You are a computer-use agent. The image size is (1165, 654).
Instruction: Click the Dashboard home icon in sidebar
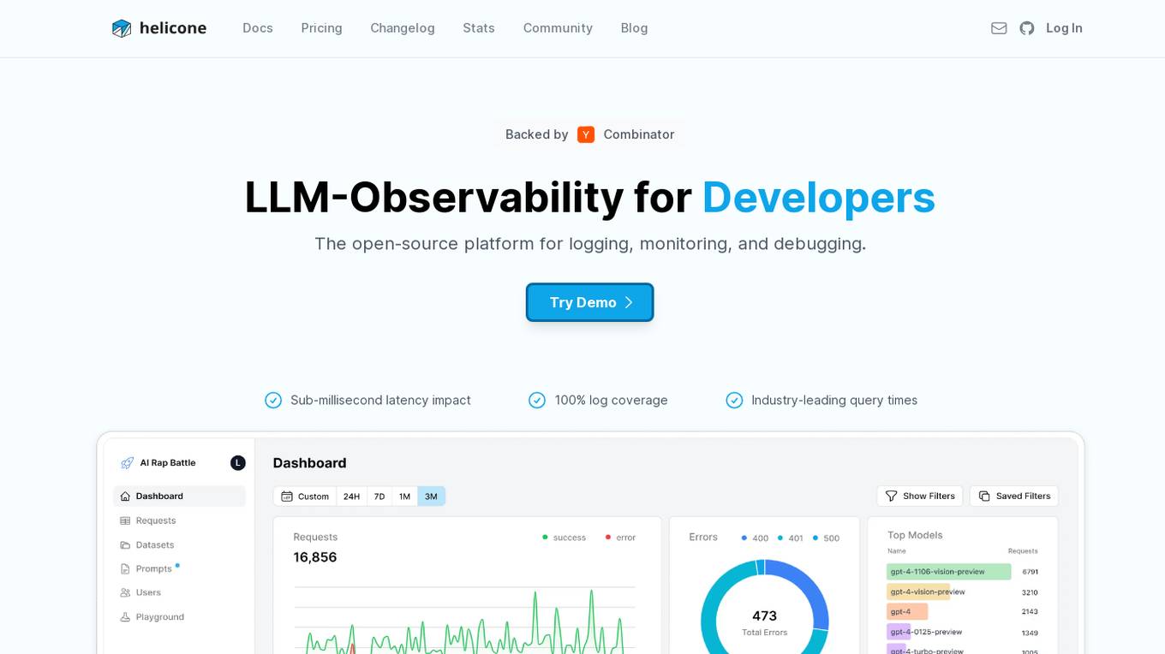point(125,496)
